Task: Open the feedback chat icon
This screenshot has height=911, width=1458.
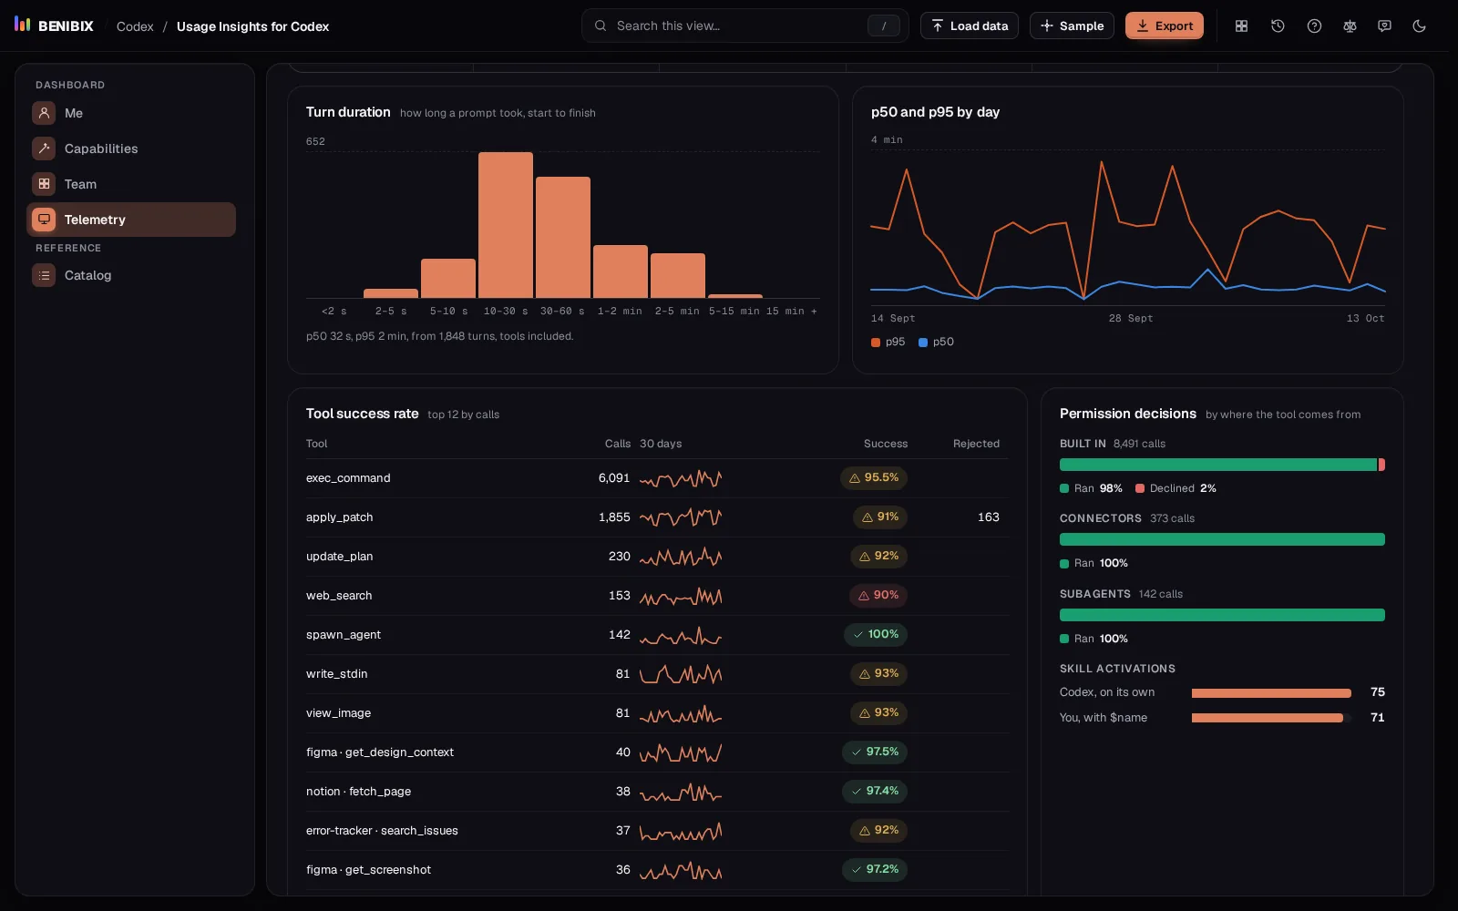Action: pos(1384,26)
